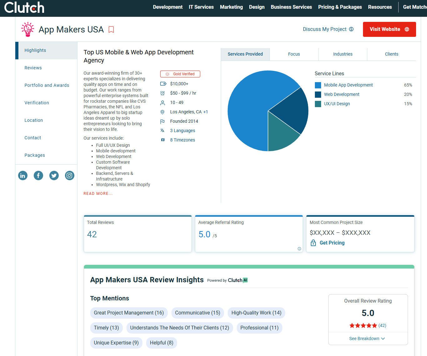The height and width of the screenshot is (356, 427).
Task: Switch to the Focus tab
Action: [294, 54]
